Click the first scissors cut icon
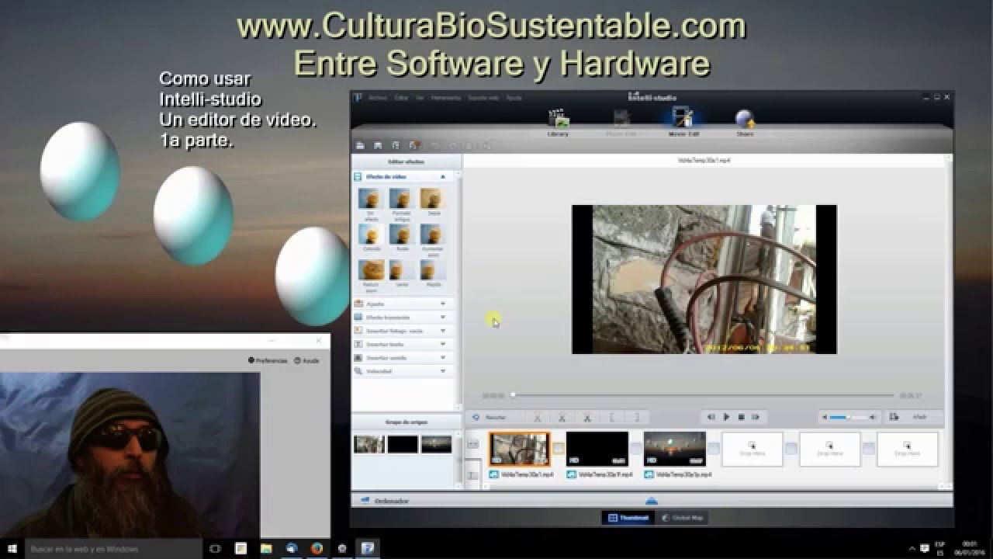 538,417
